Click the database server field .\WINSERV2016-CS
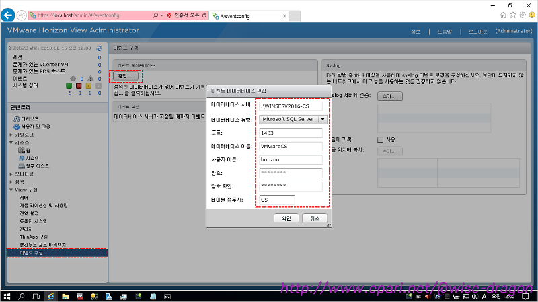The image size is (538, 302). tap(291, 106)
